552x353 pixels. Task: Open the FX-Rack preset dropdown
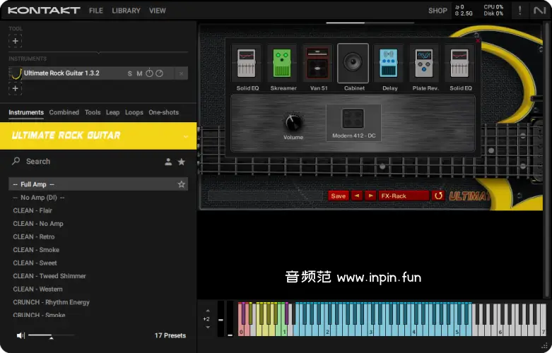click(x=404, y=196)
